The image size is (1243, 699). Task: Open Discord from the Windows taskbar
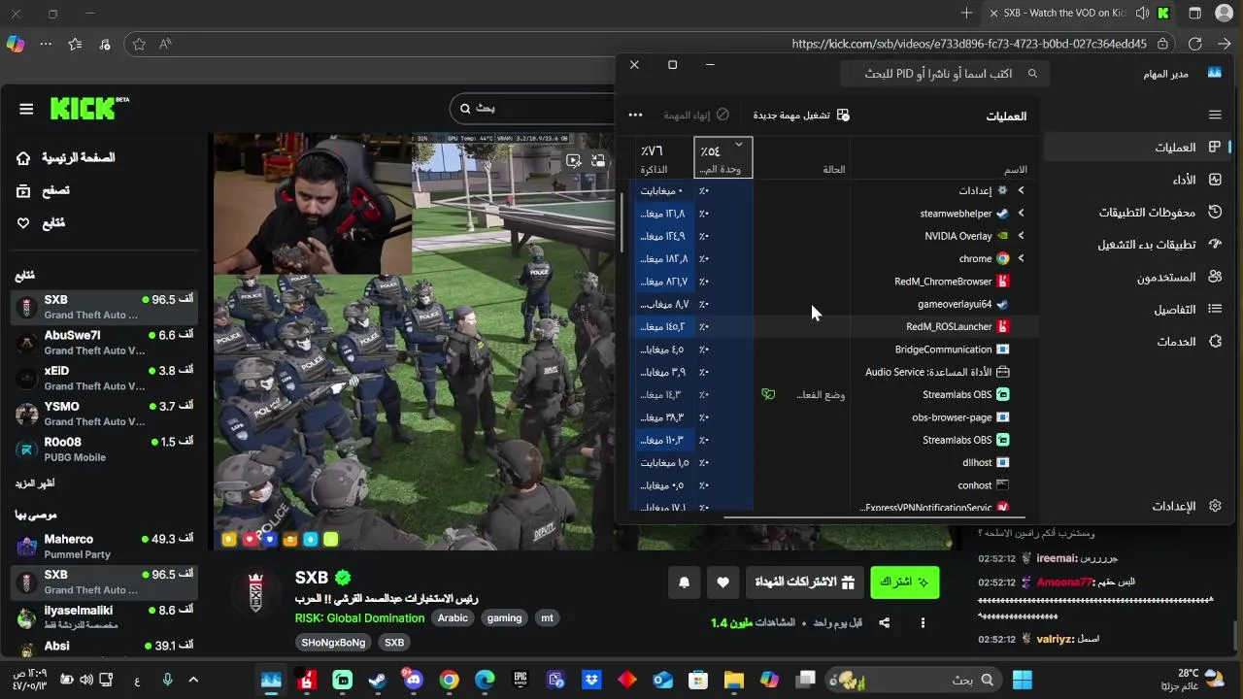point(413,680)
